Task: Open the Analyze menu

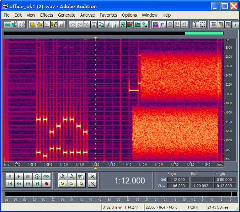Action: [87, 15]
